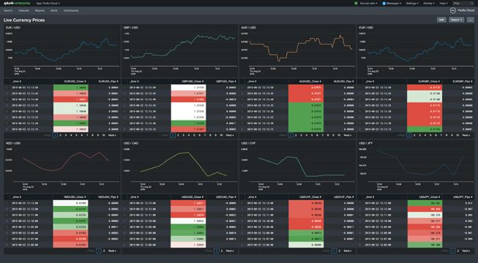Click the Live Currency Prices title

click(x=24, y=20)
